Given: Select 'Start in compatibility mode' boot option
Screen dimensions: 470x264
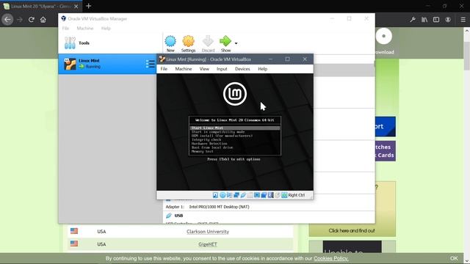Looking at the screenshot, I should [218, 132].
